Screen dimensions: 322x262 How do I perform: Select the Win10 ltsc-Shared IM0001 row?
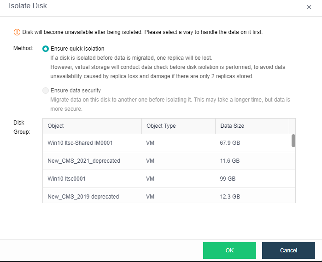[x=80, y=143]
